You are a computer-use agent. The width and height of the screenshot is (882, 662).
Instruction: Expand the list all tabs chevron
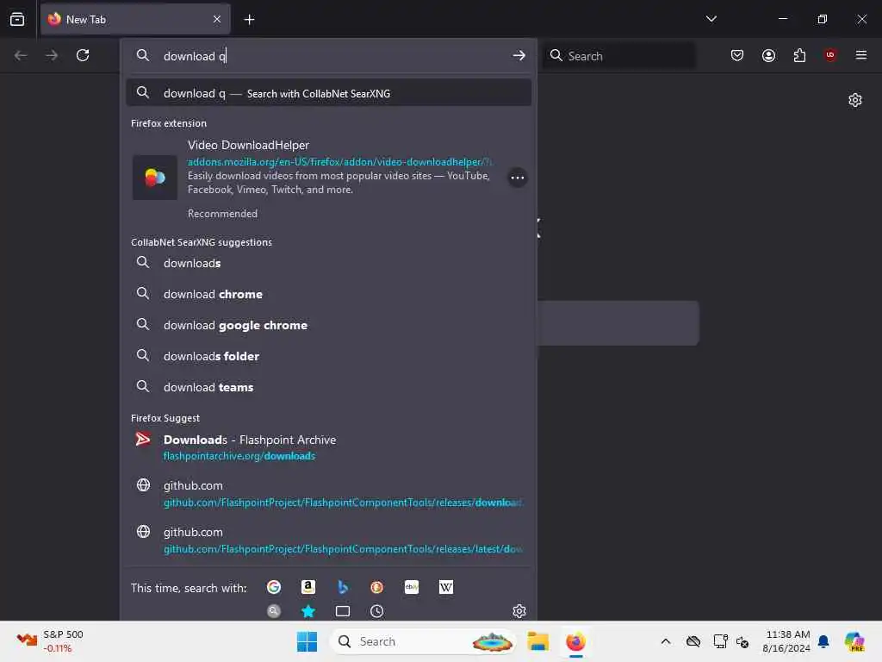[x=711, y=19]
